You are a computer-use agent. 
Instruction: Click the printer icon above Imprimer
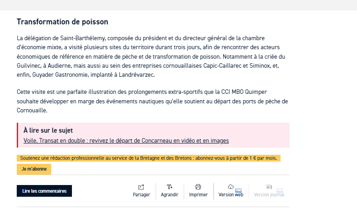[198, 187]
